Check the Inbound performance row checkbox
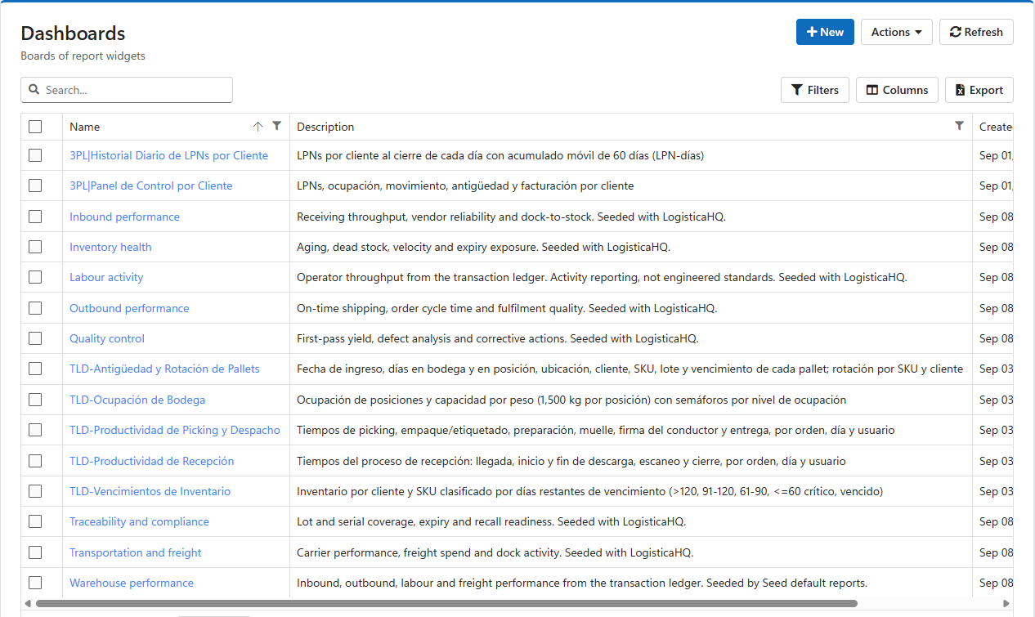1035x617 pixels. click(35, 217)
